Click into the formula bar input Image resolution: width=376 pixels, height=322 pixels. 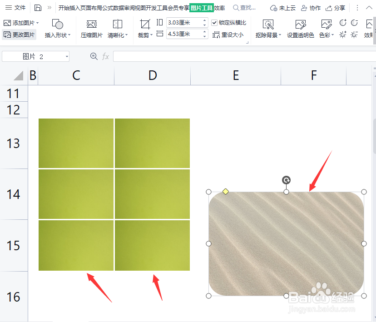coord(244,57)
